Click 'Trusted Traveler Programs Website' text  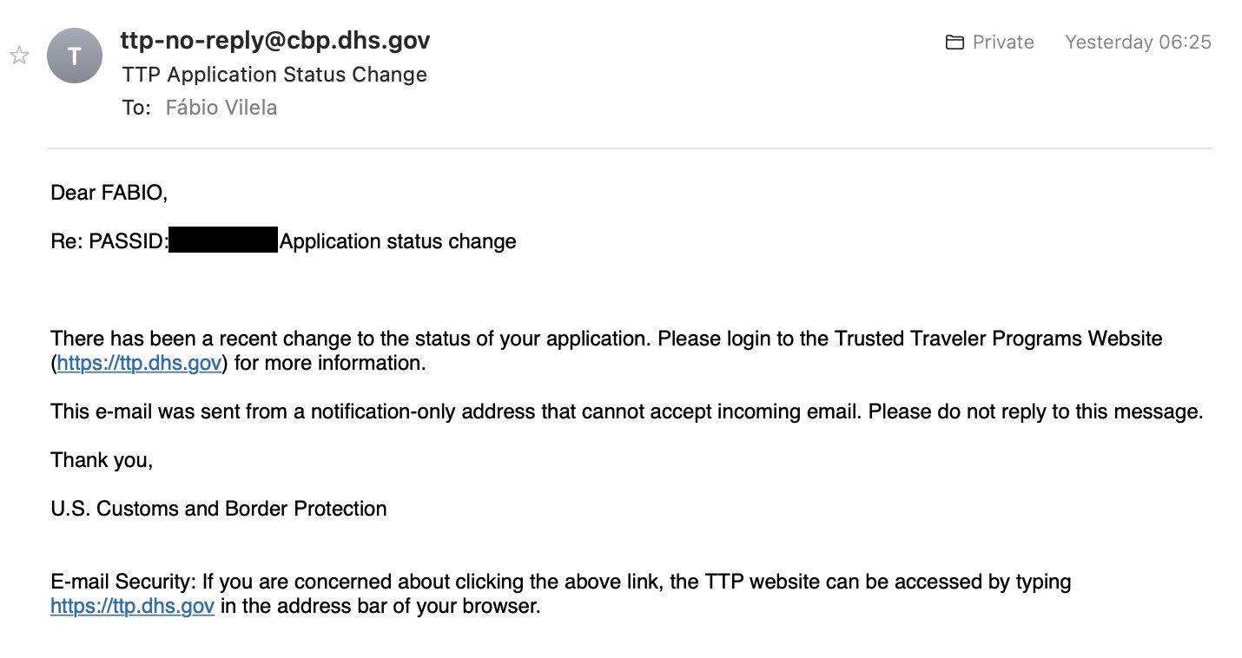998,339
